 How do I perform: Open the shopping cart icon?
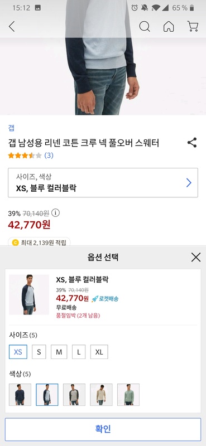[x=193, y=26]
